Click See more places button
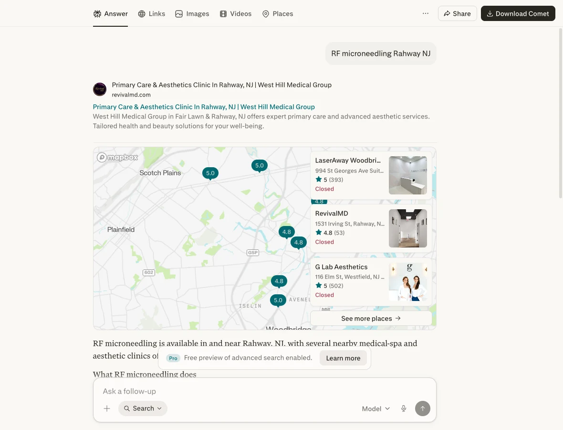Viewport: 563px width, 430px height. tap(371, 318)
